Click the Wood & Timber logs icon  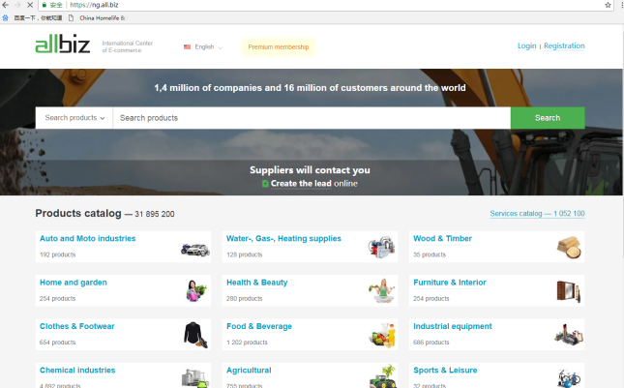pyautogui.click(x=569, y=247)
